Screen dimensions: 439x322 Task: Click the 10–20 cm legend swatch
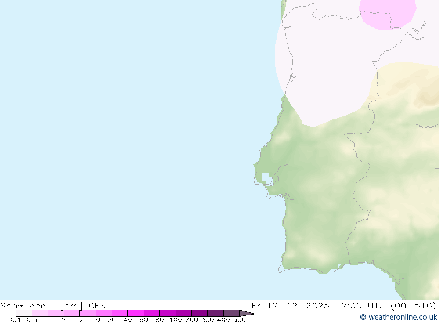click(104, 313)
